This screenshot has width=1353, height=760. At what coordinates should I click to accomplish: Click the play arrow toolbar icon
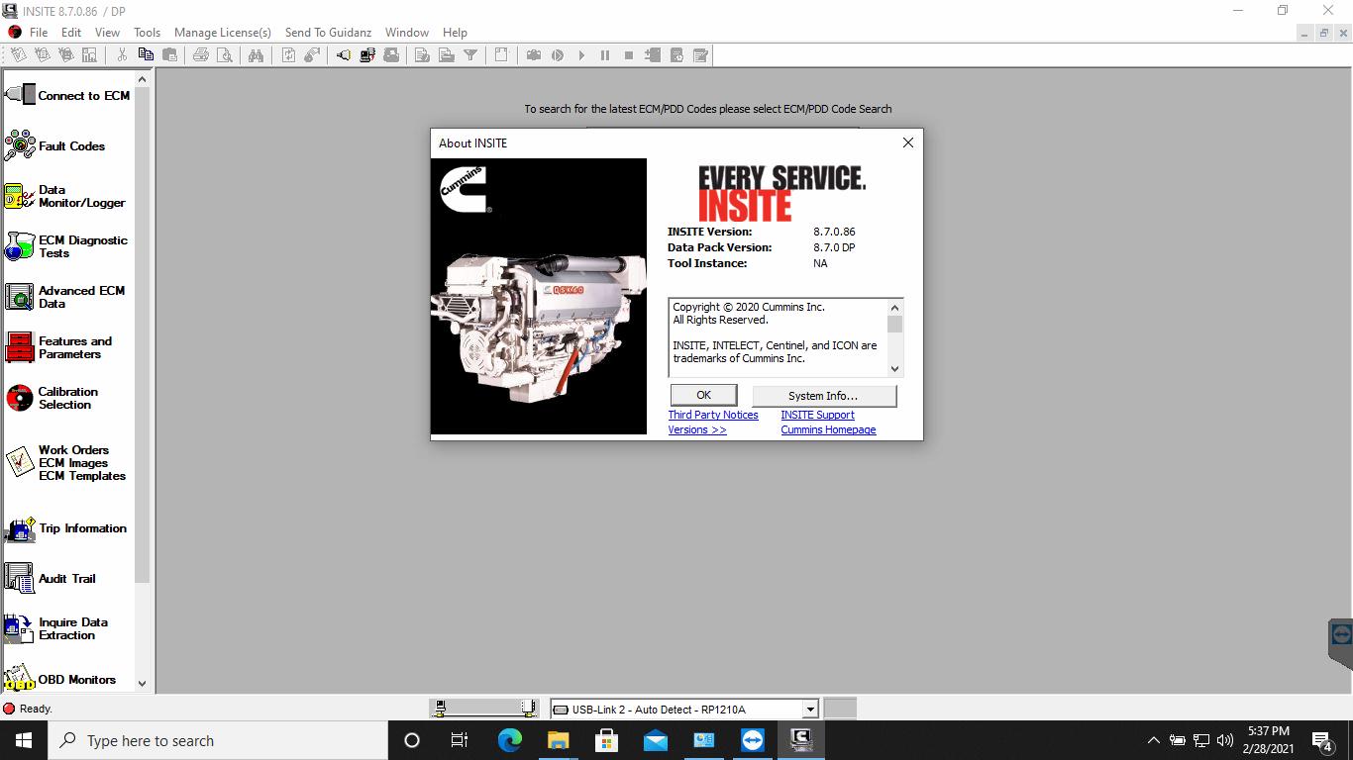tap(581, 55)
